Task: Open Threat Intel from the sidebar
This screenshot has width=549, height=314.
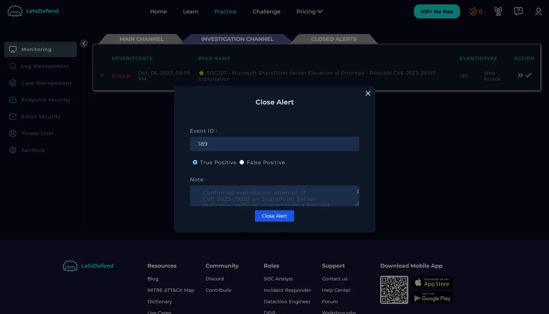Action: [x=37, y=133]
